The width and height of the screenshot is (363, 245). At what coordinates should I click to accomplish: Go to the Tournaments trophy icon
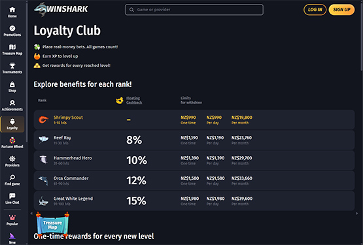(12, 66)
